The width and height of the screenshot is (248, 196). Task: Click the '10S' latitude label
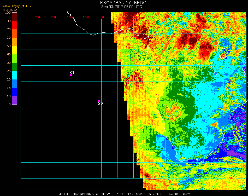pos(231,81)
